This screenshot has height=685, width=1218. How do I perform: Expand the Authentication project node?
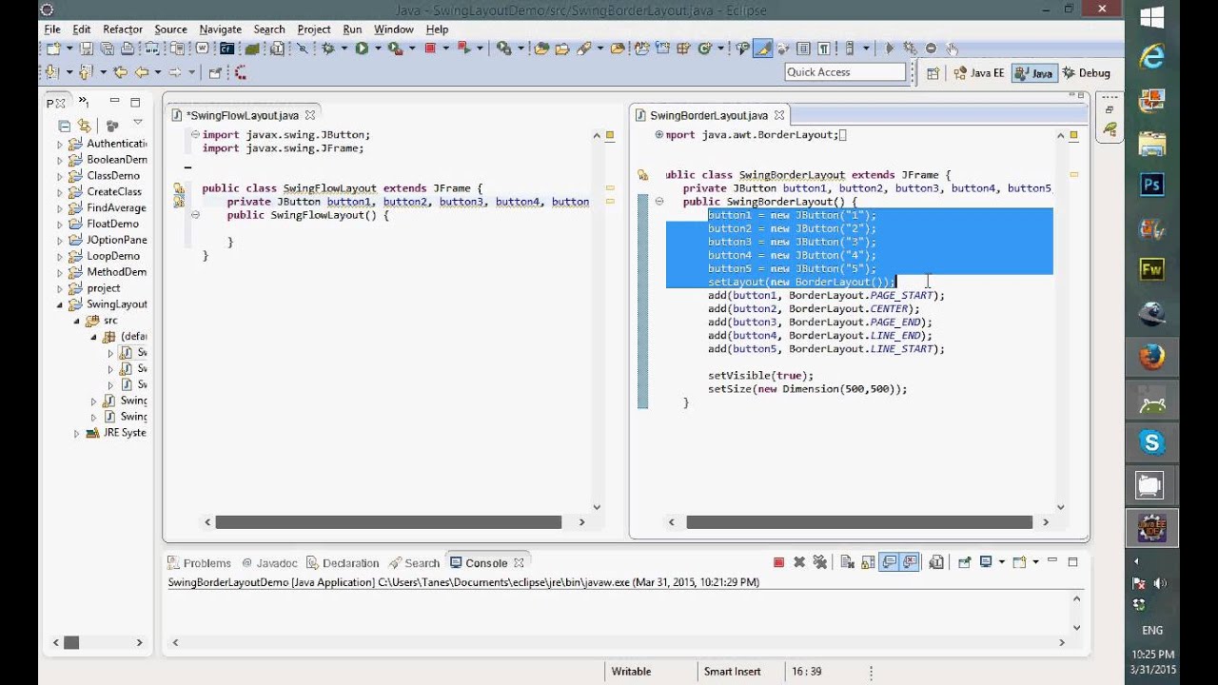coord(60,144)
